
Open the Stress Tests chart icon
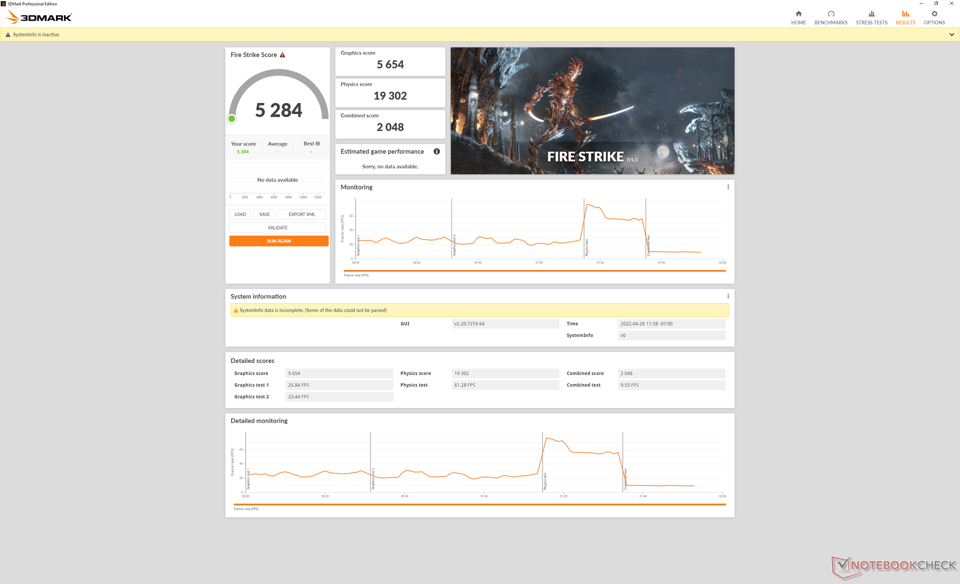pyautogui.click(x=871, y=14)
